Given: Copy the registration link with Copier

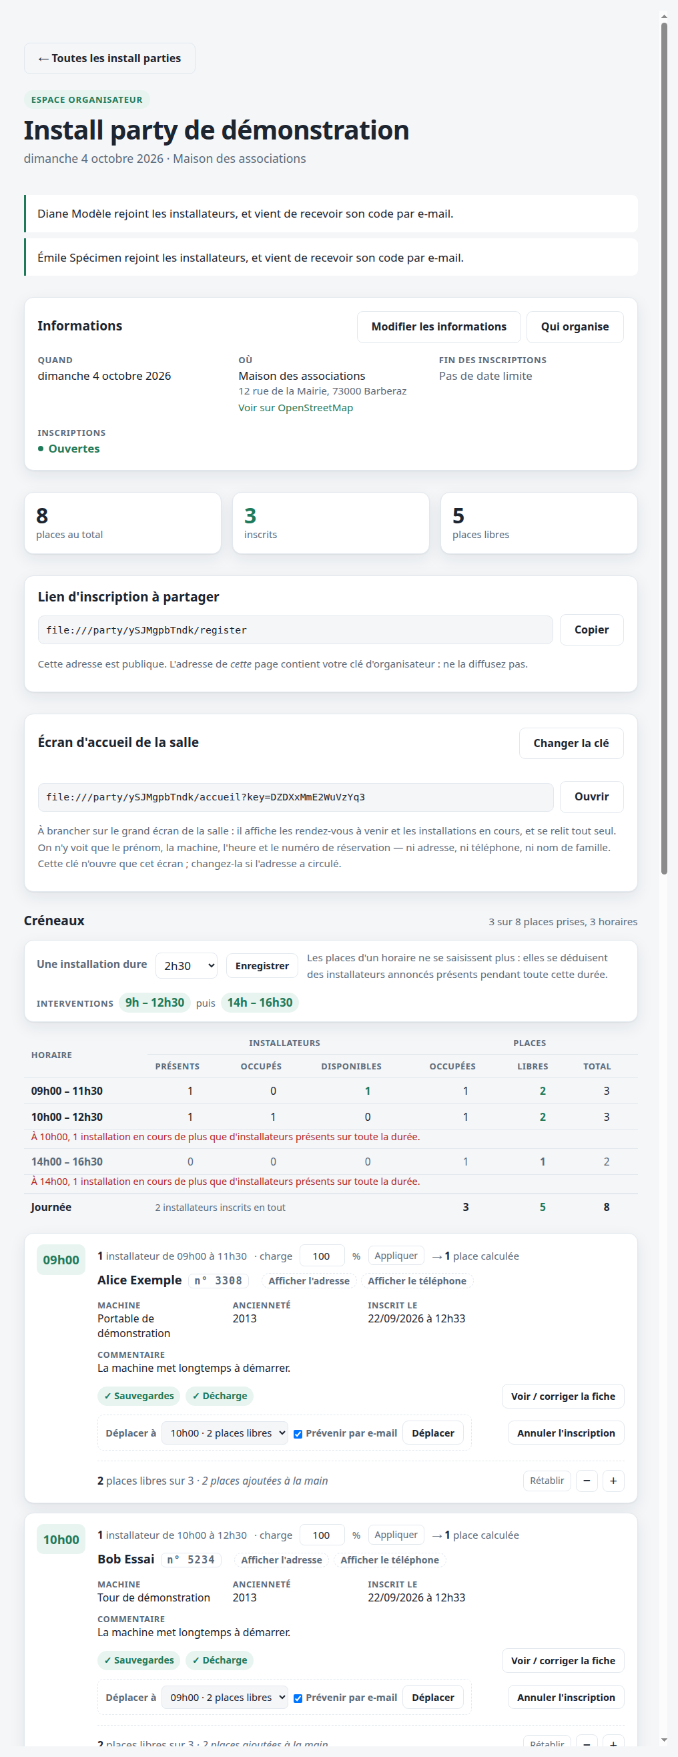Looking at the screenshot, I should pyautogui.click(x=591, y=630).
